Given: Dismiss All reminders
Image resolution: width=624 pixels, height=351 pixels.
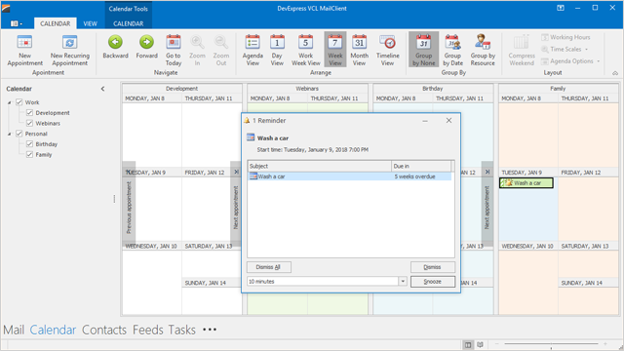Looking at the screenshot, I should pyautogui.click(x=269, y=267).
